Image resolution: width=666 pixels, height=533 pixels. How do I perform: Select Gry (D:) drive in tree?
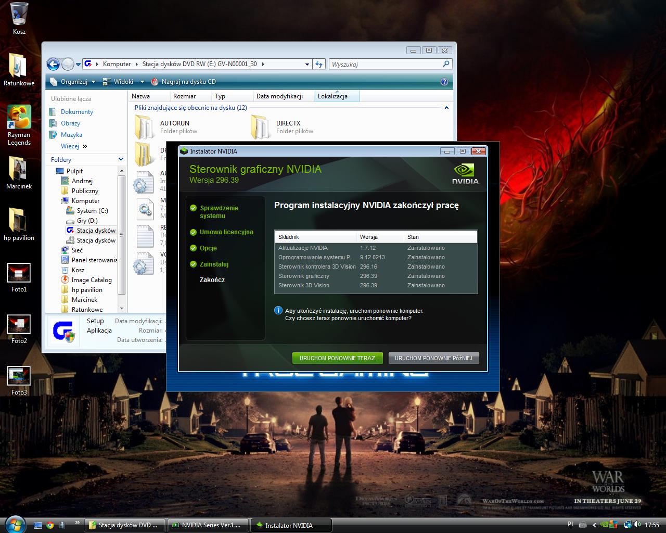tap(82, 221)
